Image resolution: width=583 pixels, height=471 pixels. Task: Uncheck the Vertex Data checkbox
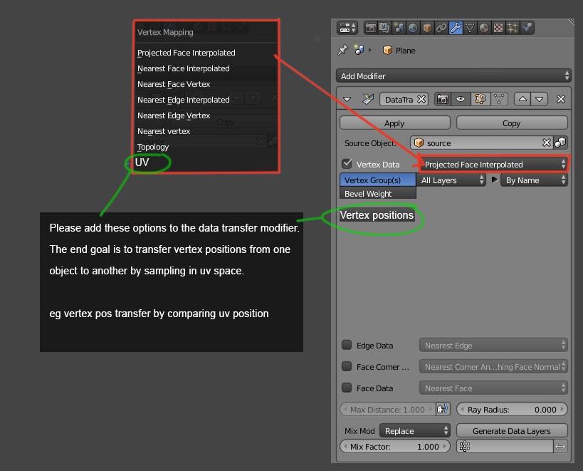347,164
